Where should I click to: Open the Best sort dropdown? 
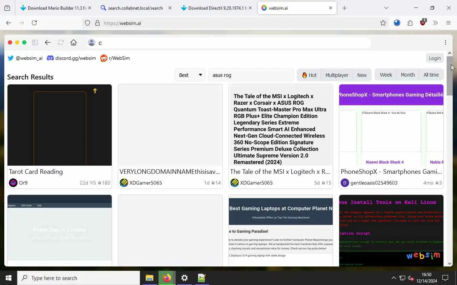pos(190,75)
